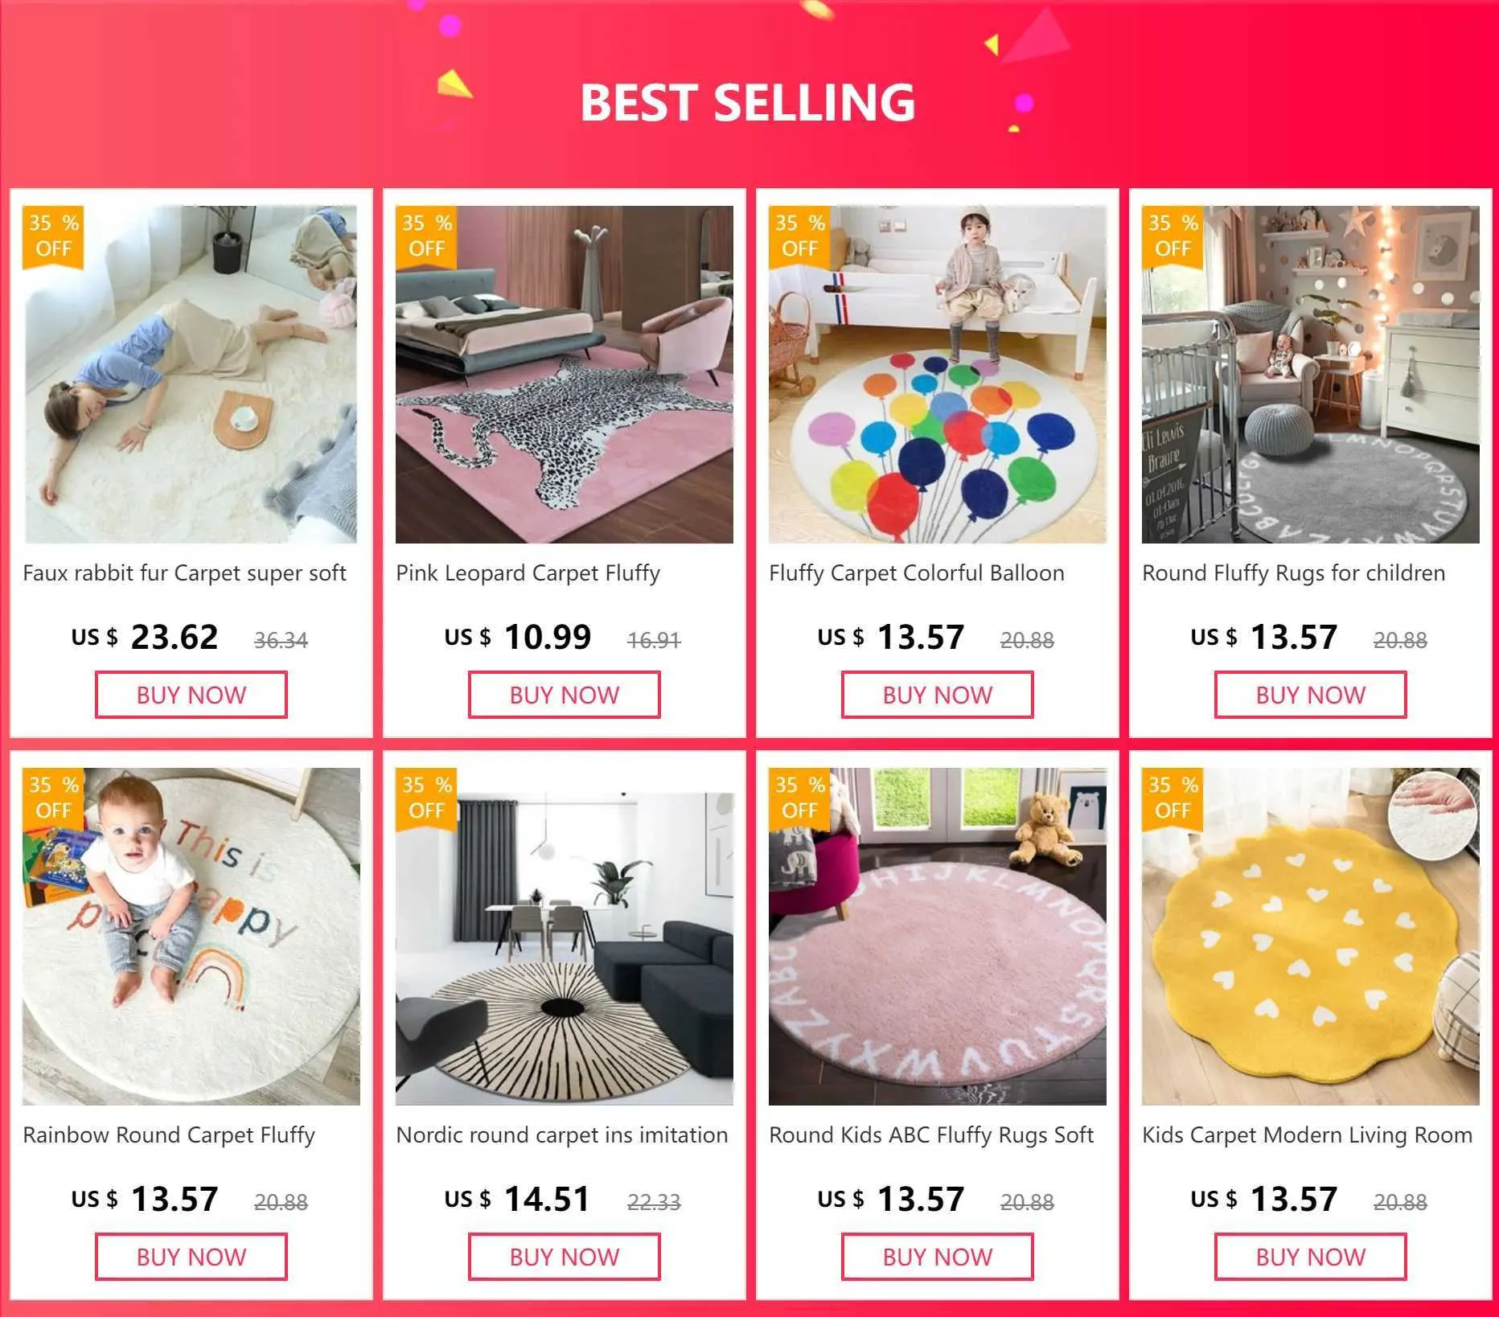Image resolution: width=1499 pixels, height=1317 pixels.
Task: Open the Faux rabbit fur carpet product image
Action: click(191, 374)
